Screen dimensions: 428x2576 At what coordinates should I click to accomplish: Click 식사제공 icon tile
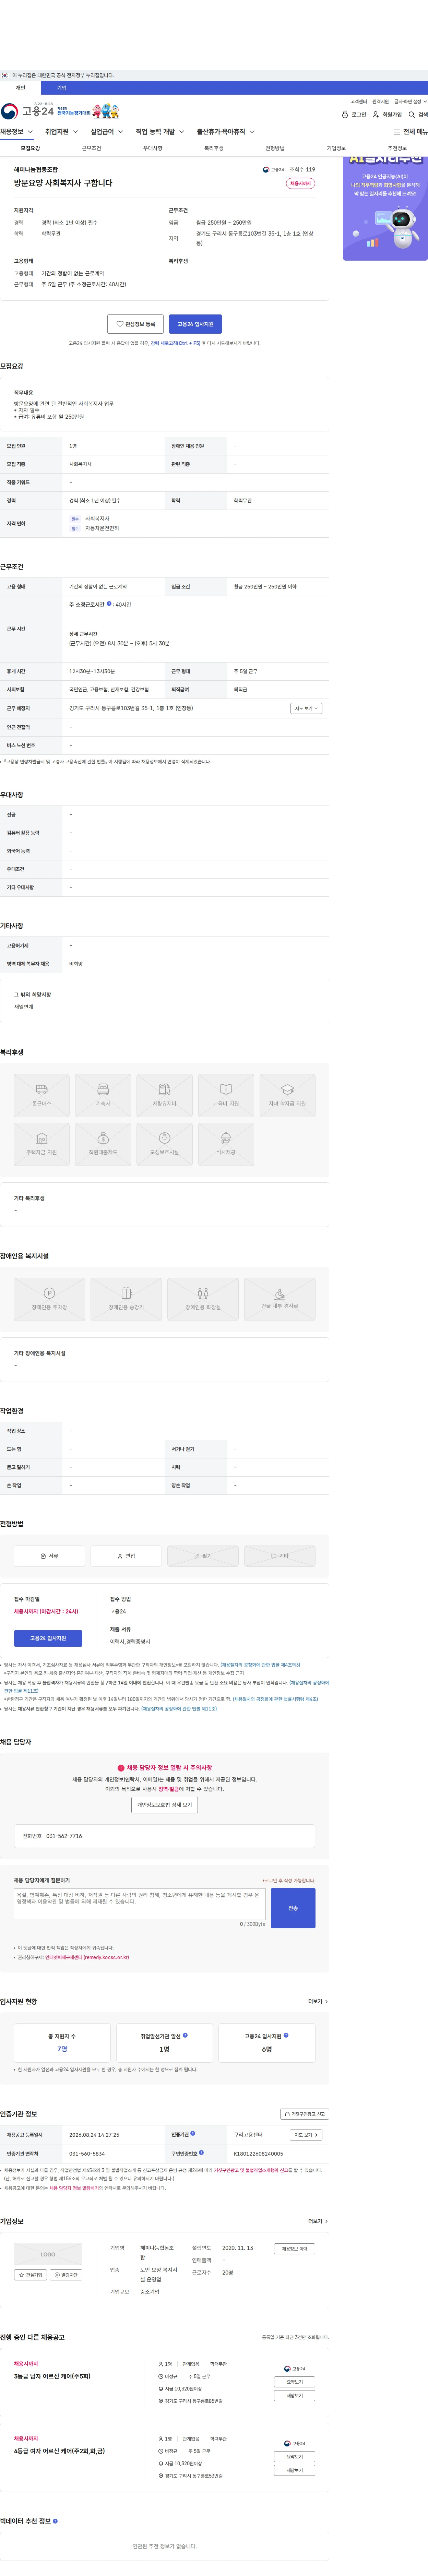[x=226, y=1144]
